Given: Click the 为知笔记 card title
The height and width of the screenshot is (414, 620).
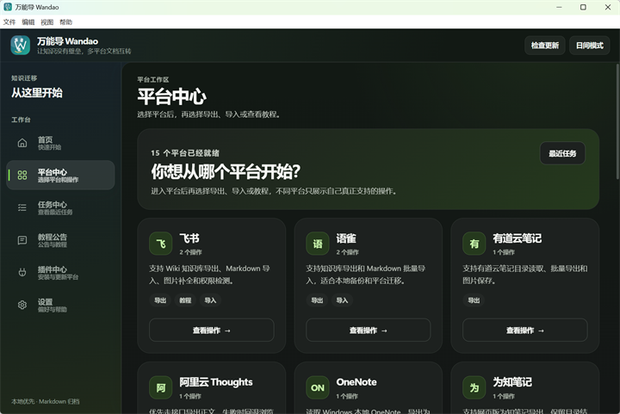Looking at the screenshot, I should tap(512, 382).
